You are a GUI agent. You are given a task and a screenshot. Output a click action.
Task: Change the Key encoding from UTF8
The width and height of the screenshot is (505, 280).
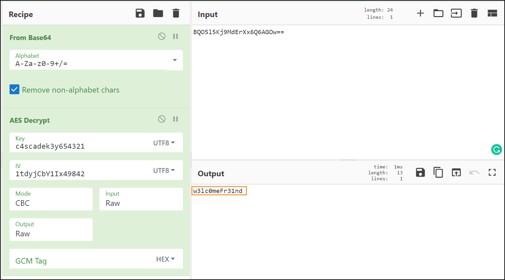click(164, 143)
